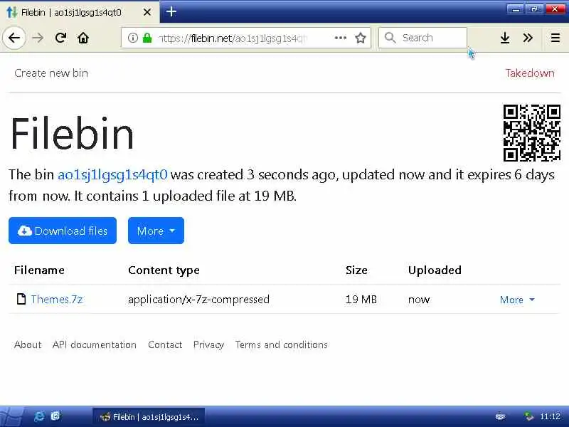Click the keyboard icon in system tray
Viewport: 569px width, 427px height.
click(x=501, y=416)
